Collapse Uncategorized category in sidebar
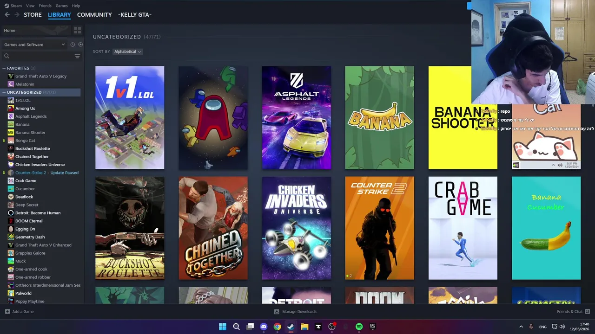 4,92
